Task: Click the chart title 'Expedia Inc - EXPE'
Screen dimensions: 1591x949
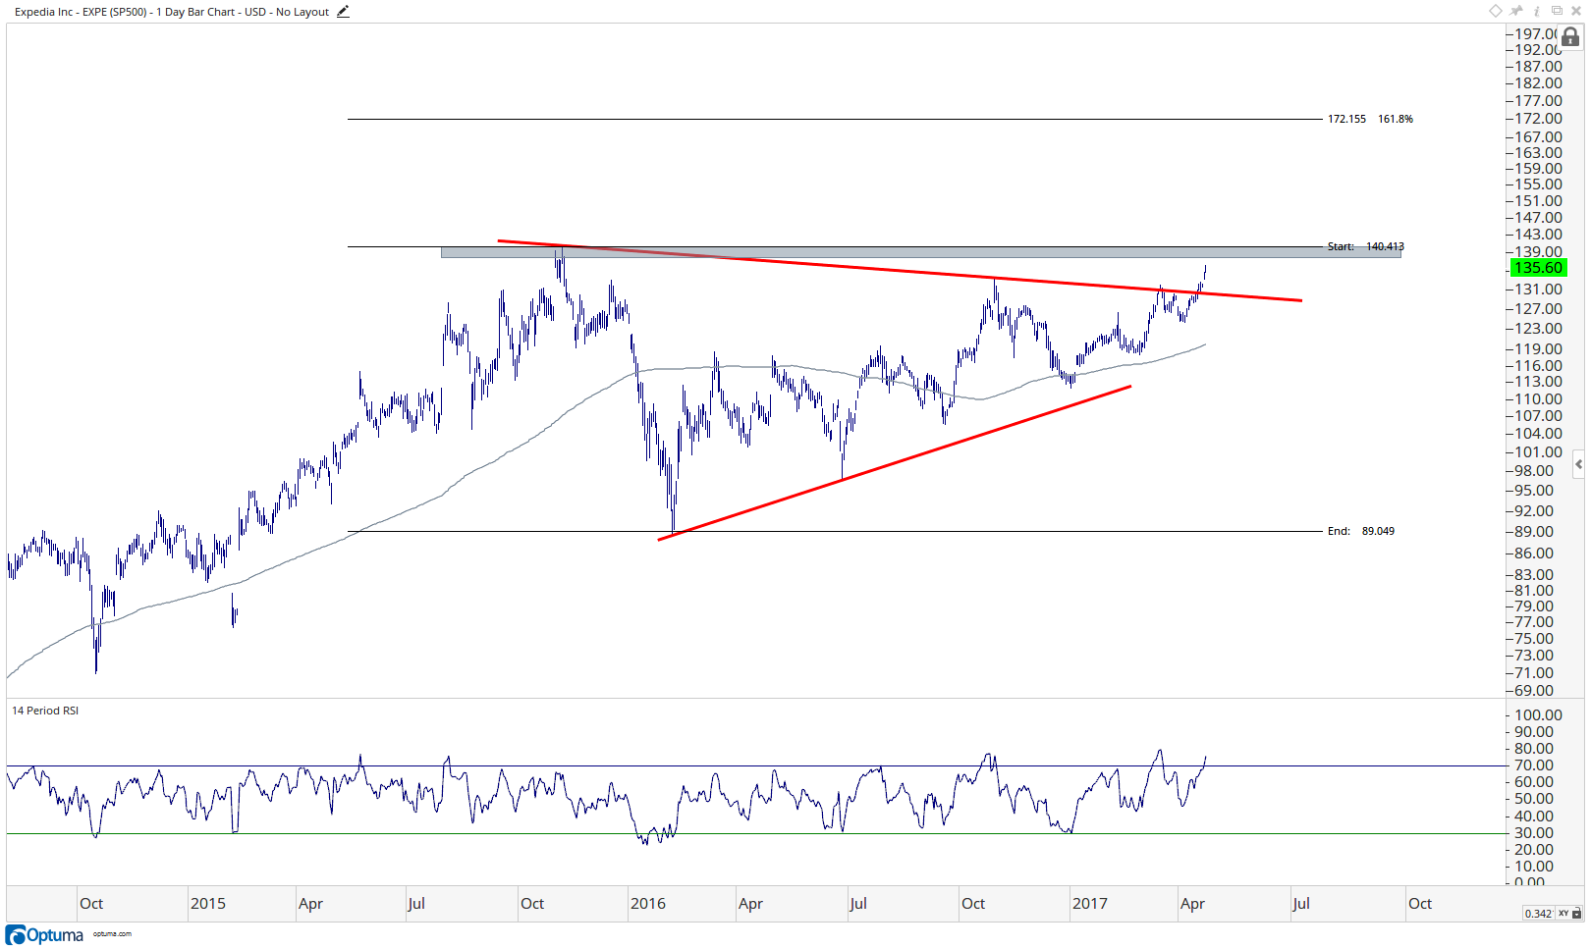Action: (61, 12)
